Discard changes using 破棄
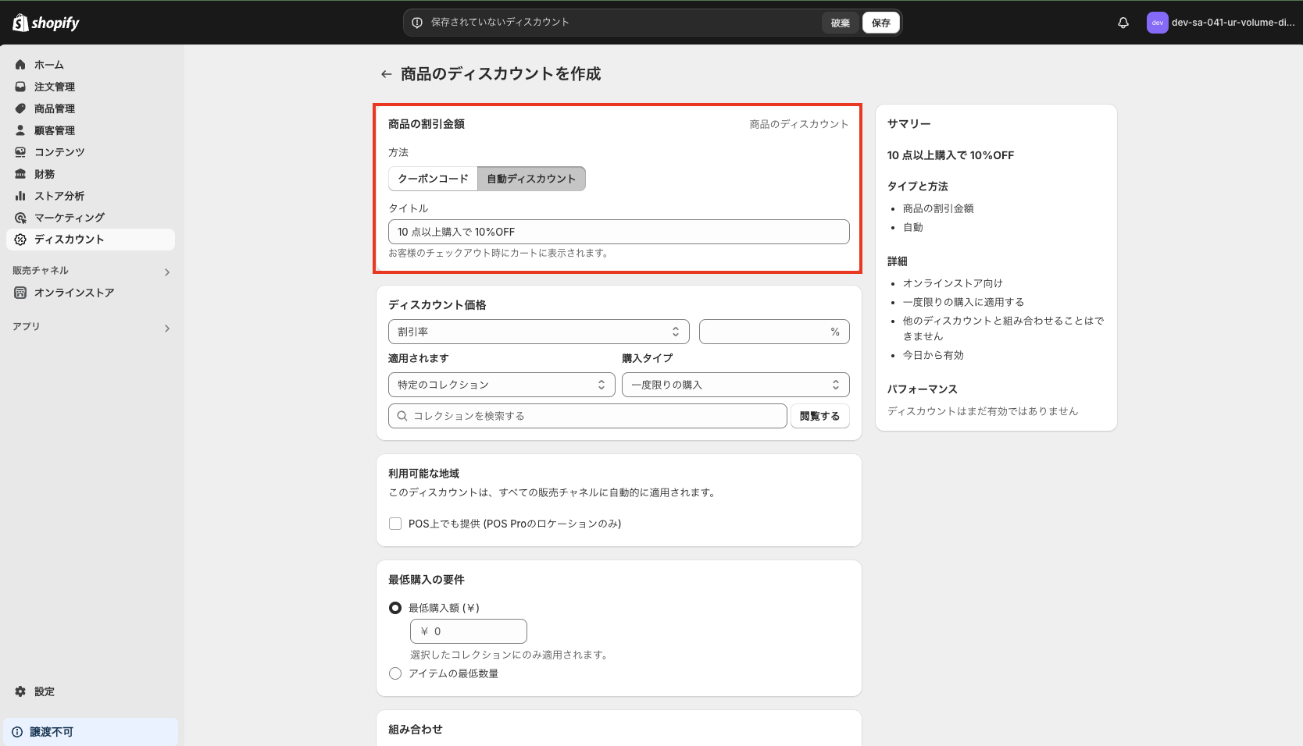This screenshot has width=1303, height=746. (840, 22)
